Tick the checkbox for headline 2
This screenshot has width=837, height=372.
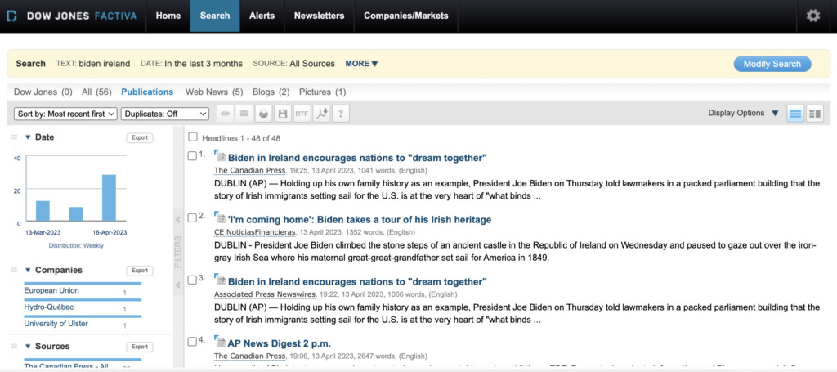191,217
